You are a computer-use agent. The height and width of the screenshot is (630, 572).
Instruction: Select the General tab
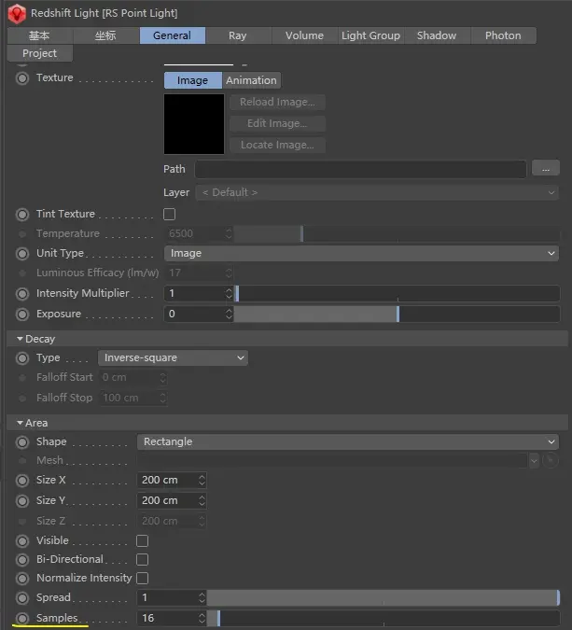pyautogui.click(x=173, y=35)
